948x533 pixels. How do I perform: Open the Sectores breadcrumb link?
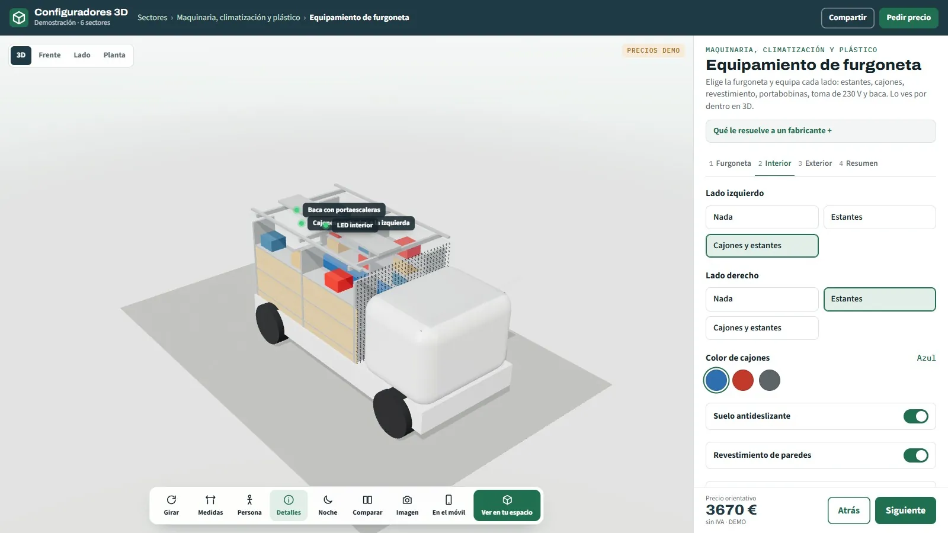[152, 18]
